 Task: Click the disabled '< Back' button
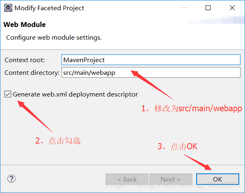coord(127,180)
